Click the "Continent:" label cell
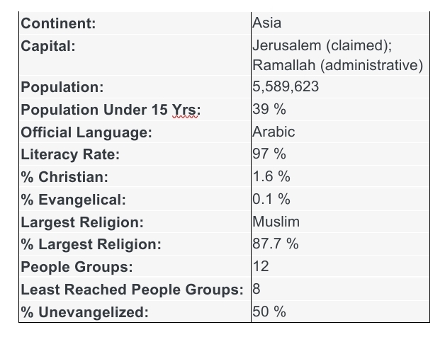This screenshot has width=445, height=337. click(59, 23)
